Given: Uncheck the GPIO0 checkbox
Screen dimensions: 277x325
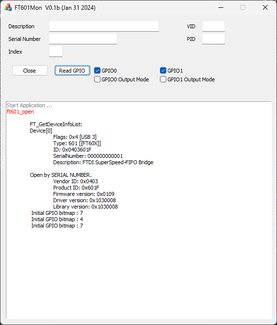Looking at the screenshot, I should (97, 71).
